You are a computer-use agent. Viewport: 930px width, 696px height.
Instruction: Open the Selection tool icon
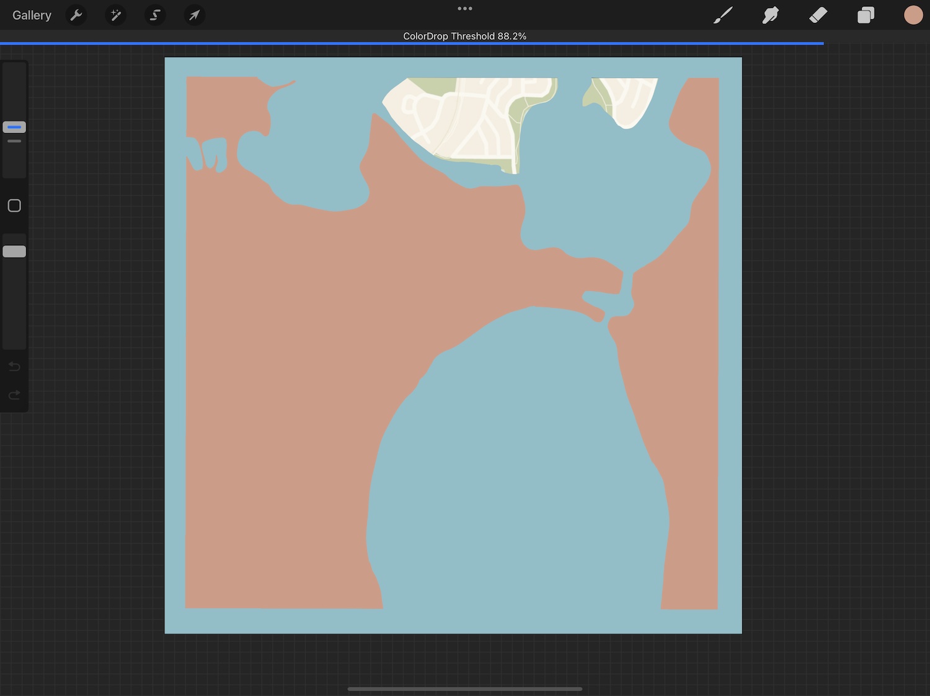point(155,15)
